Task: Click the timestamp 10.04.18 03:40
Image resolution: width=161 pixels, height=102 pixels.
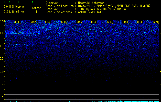Action: pos(13,12)
